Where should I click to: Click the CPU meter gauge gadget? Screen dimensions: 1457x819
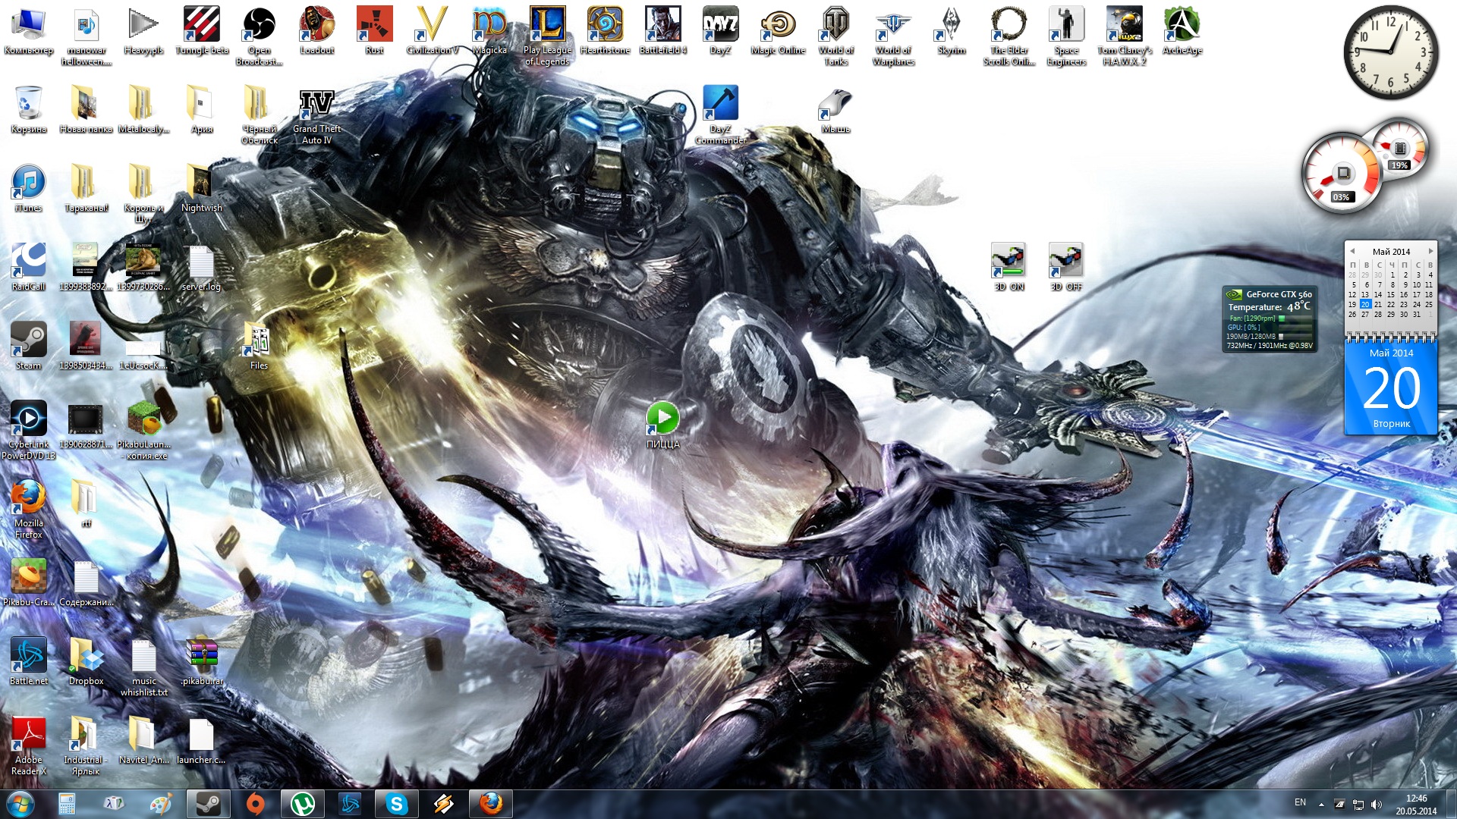[1342, 174]
